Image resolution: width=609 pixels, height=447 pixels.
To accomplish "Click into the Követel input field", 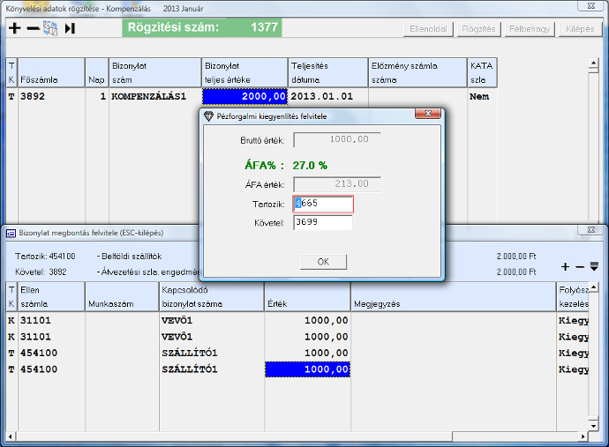I will [323, 223].
